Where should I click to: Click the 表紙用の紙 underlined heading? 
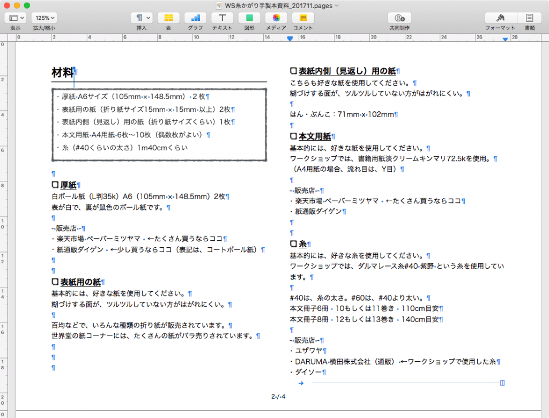click(80, 282)
